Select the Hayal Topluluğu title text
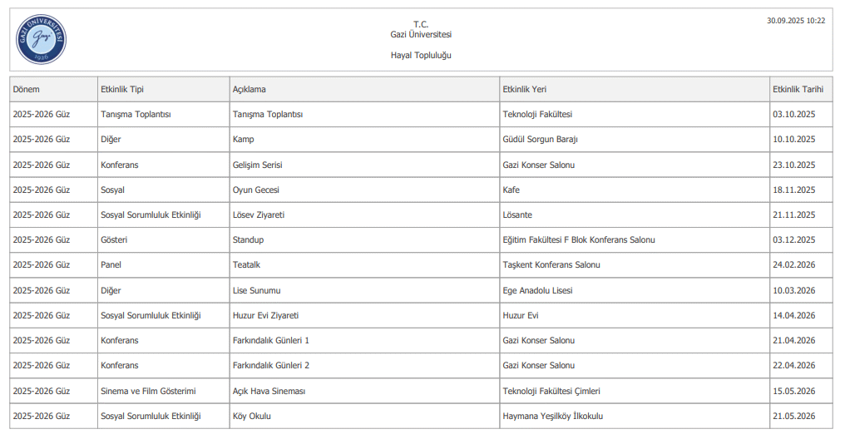The height and width of the screenshot is (444, 845). pos(421,56)
